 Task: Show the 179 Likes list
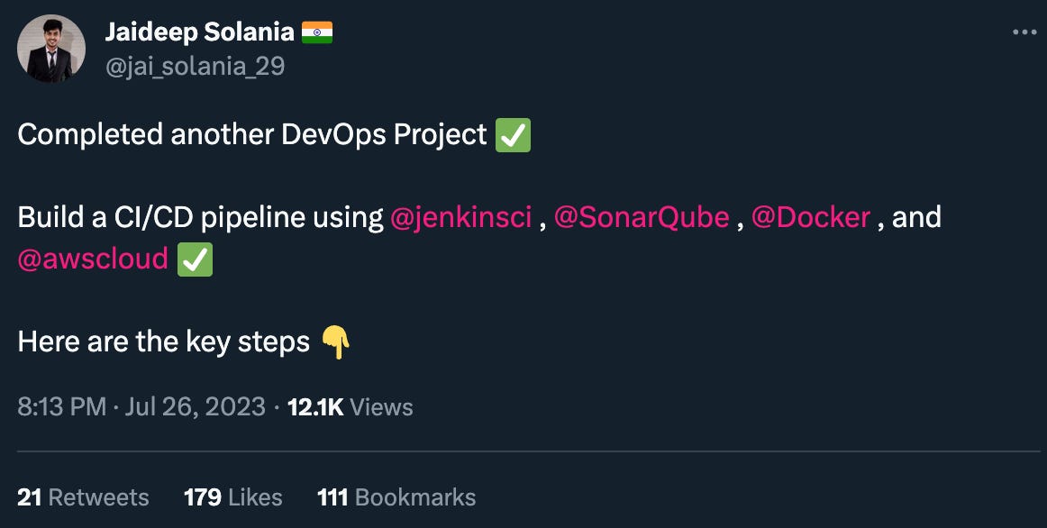point(232,497)
